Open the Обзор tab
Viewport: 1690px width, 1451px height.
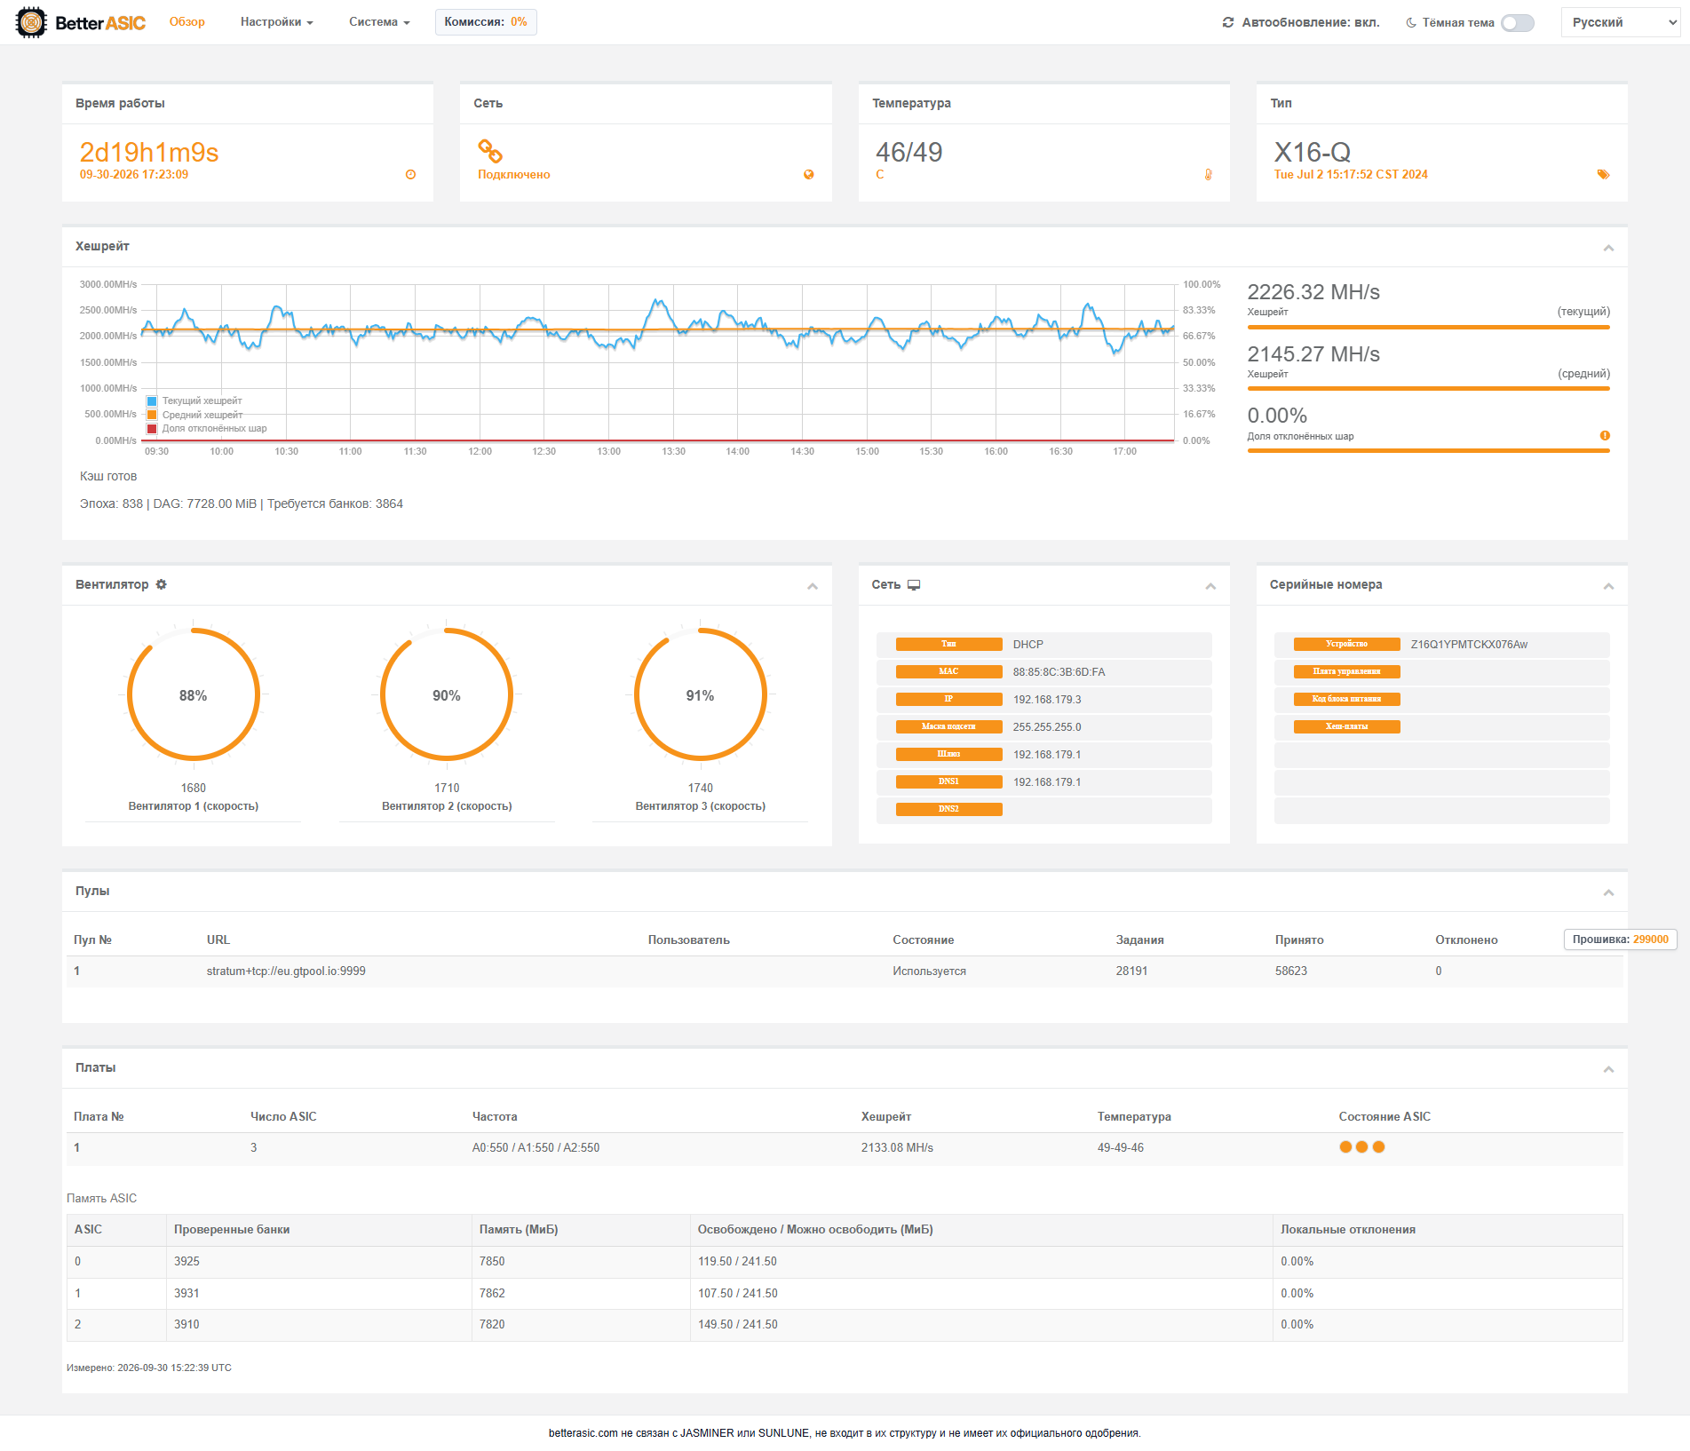coord(187,22)
